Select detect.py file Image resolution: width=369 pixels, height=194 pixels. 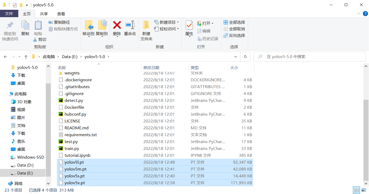point(74,100)
